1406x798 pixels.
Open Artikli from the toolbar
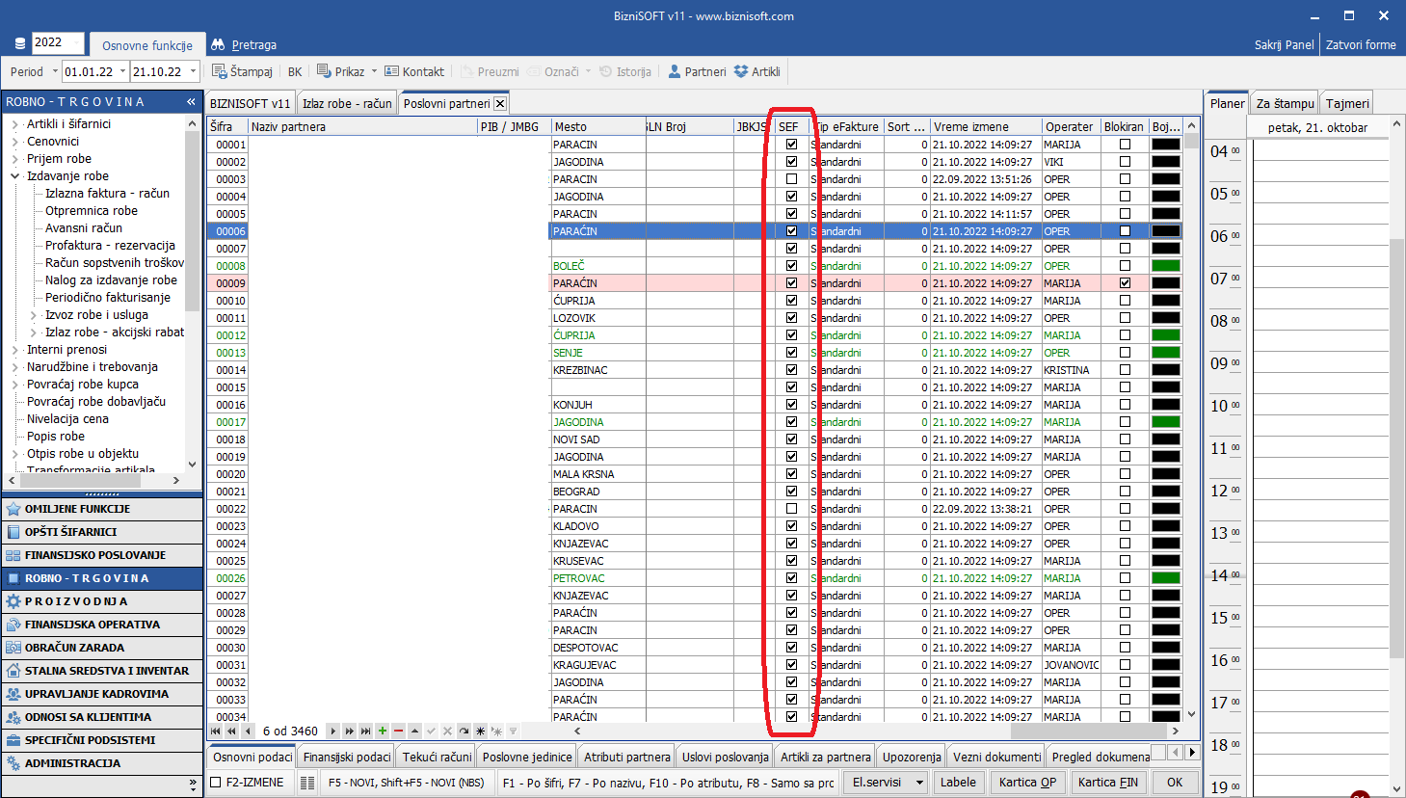757,71
